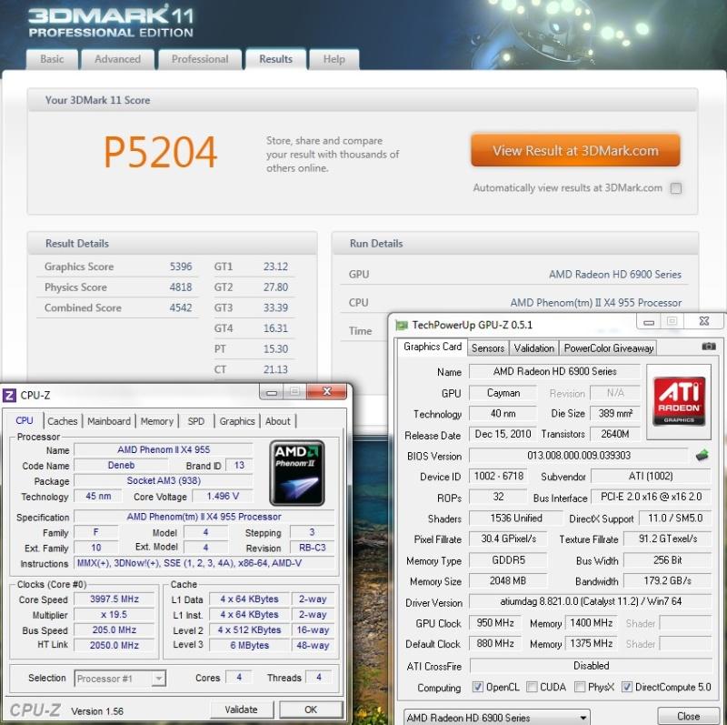
Task: Click View Result at 3DMark.com button
Action: pos(575,150)
